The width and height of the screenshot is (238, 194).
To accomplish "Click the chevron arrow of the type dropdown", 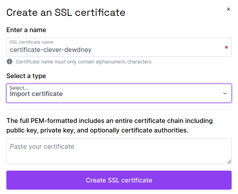I will tap(225, 94).
